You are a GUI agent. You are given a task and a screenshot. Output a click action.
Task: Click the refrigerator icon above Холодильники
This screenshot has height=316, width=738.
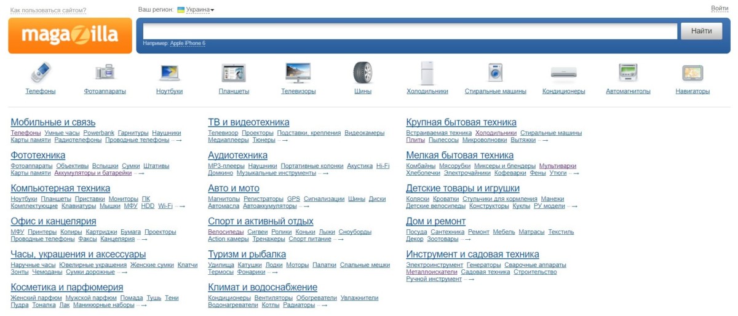point(427,73)
